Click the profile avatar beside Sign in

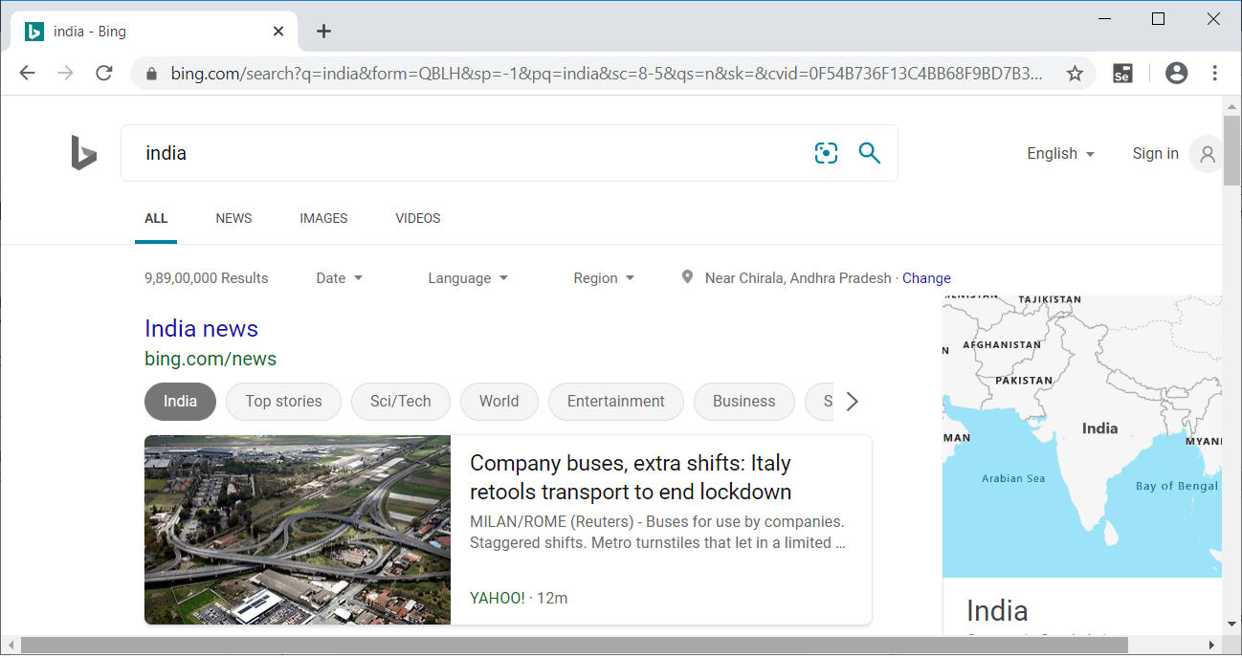coord(1207,154)
